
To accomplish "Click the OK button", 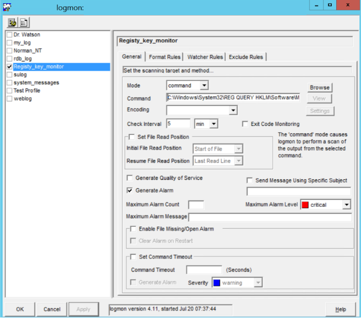I will click(20, 309).
